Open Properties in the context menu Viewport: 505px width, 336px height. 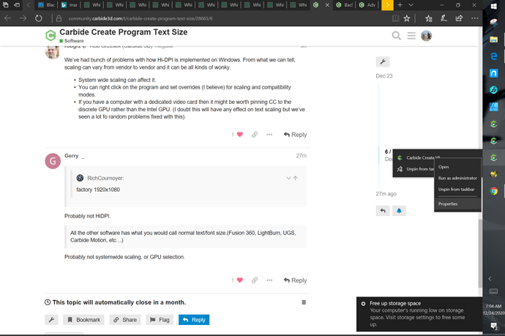click(457, 204)
